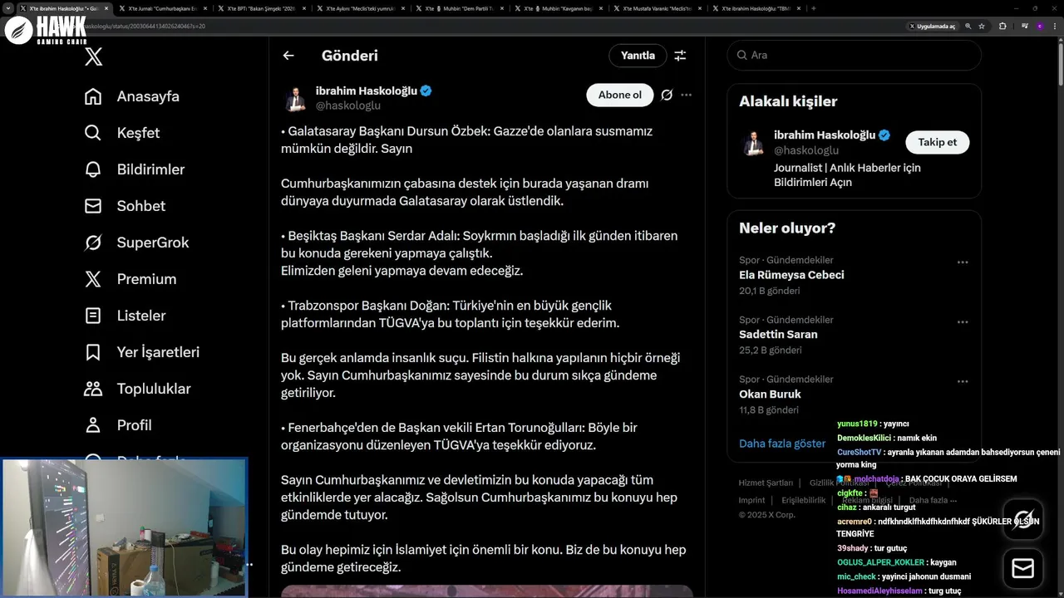Click the search magnifier icon in Ara
Screen dimensions: 1064x598
(742, 55)
